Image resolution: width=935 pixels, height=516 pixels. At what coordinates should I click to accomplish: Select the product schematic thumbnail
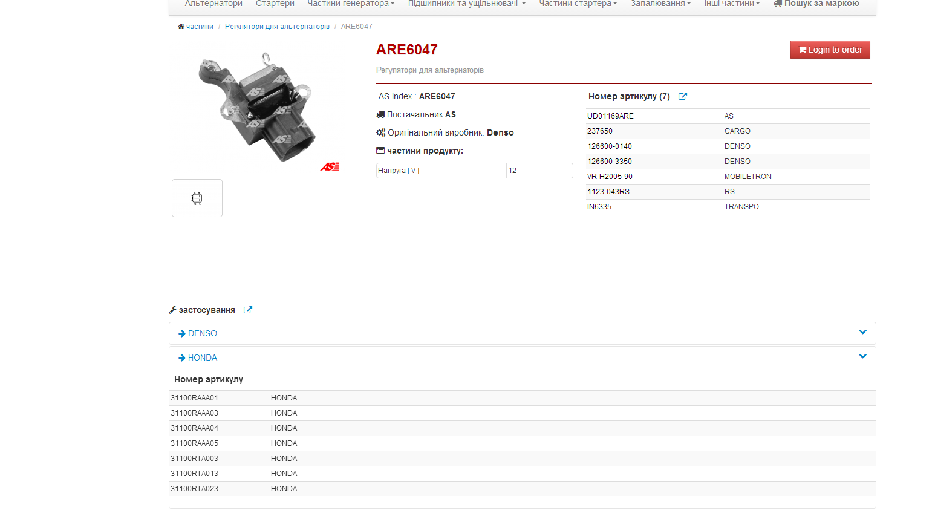(197, 198)
